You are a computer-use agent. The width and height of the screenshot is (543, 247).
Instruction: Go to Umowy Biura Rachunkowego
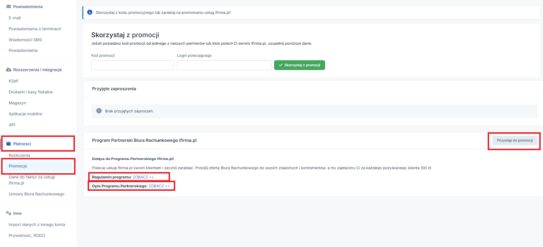(x=37, y=194)
